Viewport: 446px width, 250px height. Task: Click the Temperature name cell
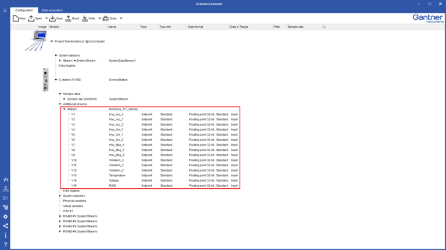tap(117, 176)
